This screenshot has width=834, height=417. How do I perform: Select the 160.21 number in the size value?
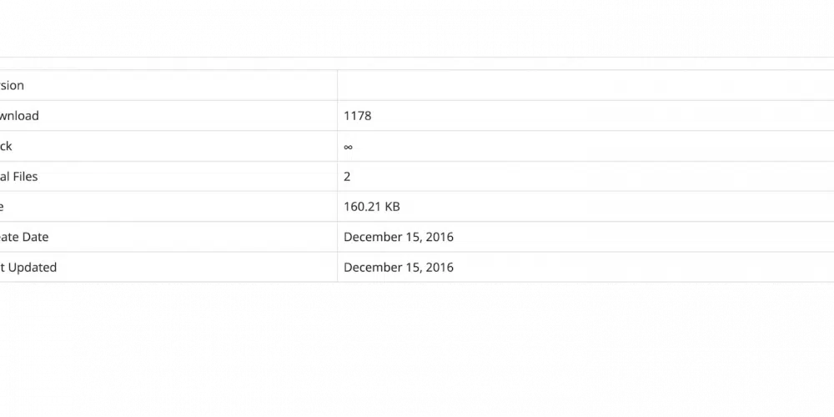pyautogui.click(x=362, y=206)
